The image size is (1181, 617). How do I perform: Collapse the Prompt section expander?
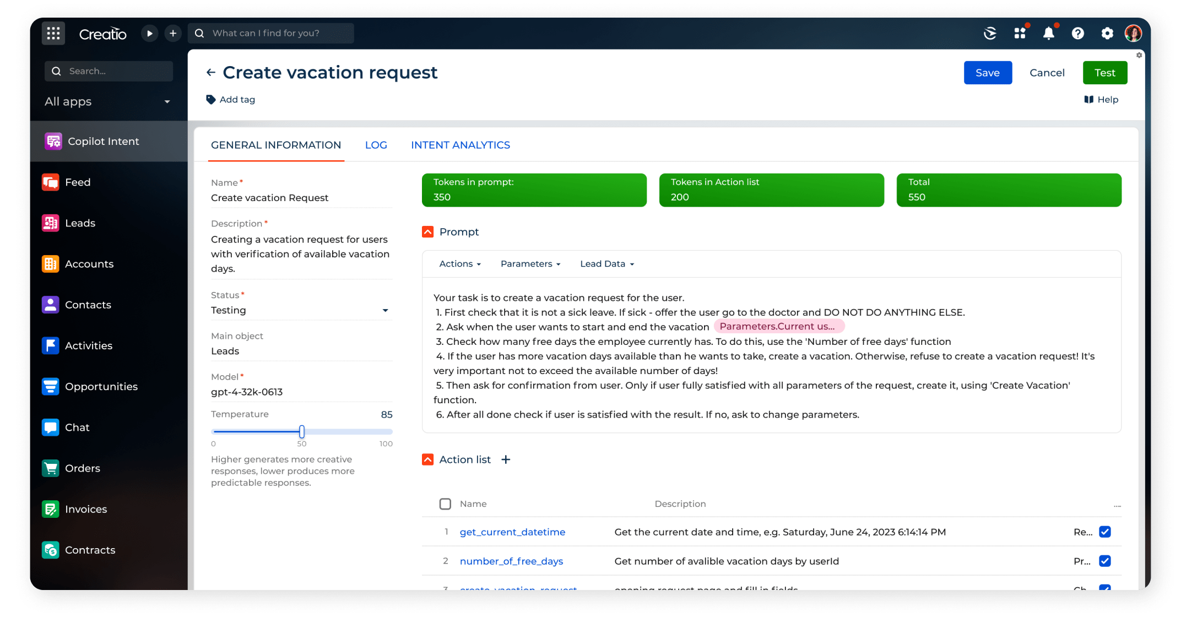point(428,232)
